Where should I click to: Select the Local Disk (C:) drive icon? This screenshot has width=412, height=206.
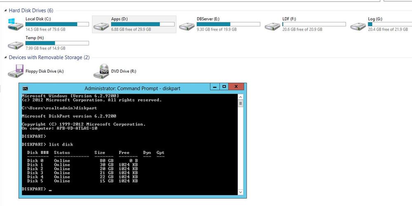(x=16, y=24)
